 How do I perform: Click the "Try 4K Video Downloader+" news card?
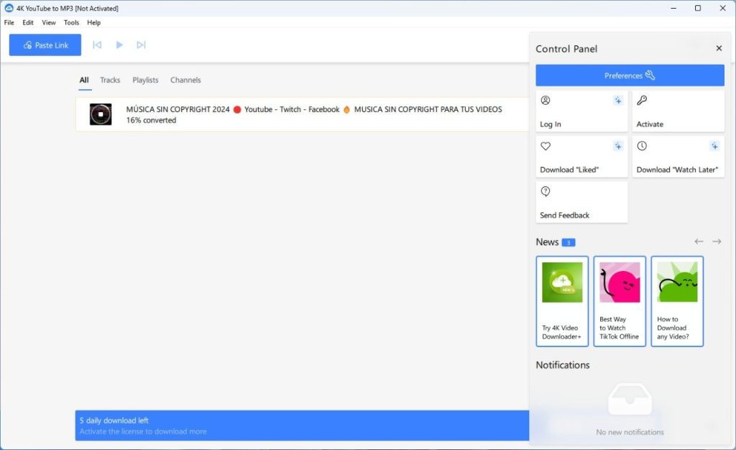point(562,301)
